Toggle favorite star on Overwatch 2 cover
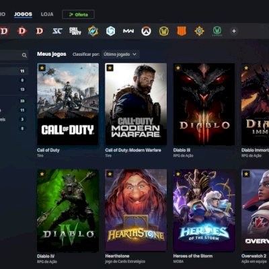 pyautogui.click(x=246, y=174)
